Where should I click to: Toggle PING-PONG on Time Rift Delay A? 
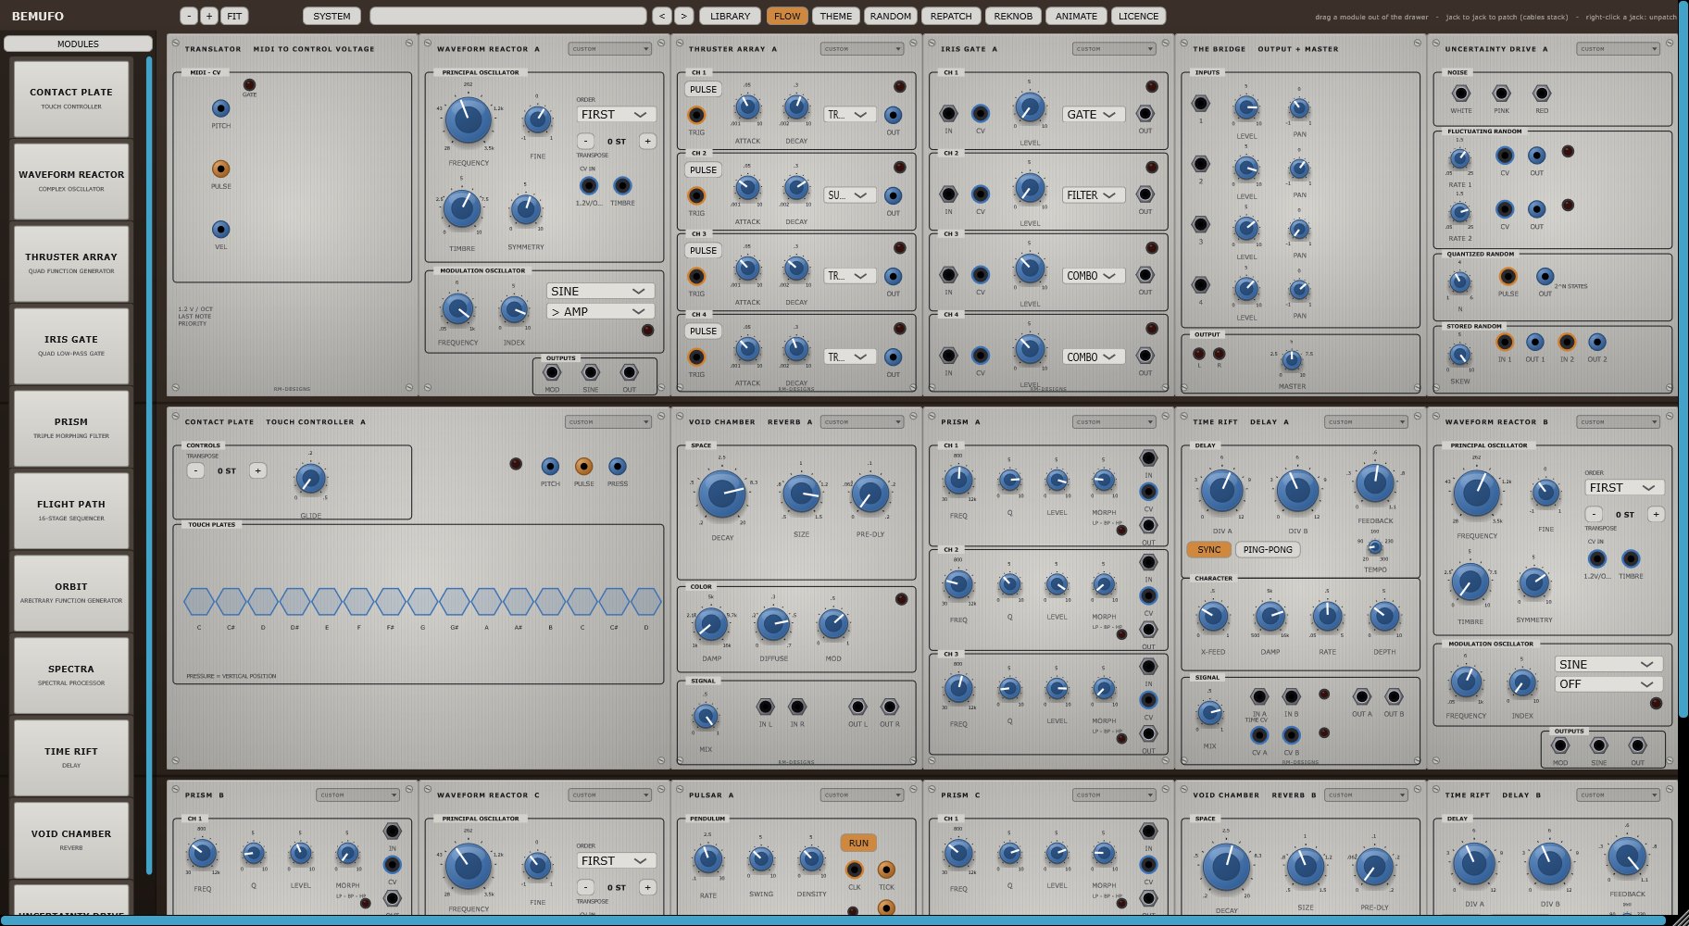tap(1267, 549)
